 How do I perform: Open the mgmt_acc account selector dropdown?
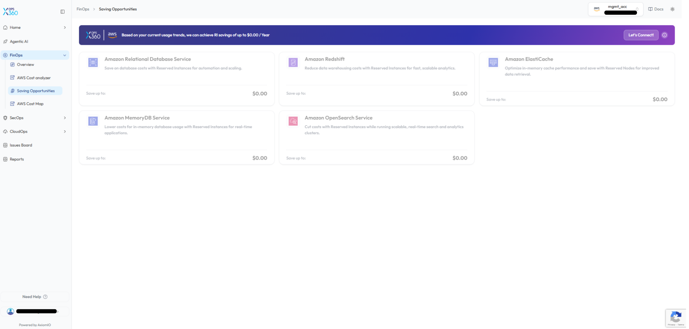[x=615, y=9]
